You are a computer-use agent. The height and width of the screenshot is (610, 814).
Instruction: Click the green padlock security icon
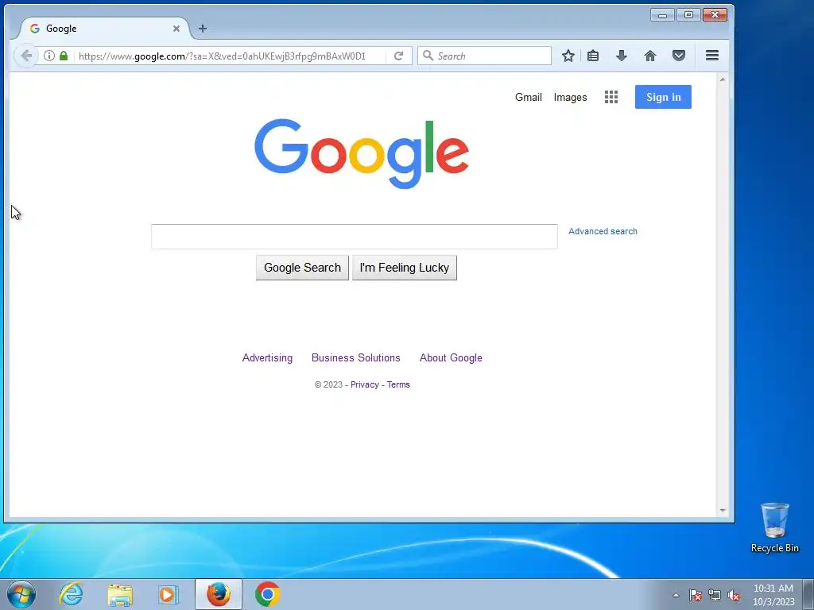coord(64,56)
